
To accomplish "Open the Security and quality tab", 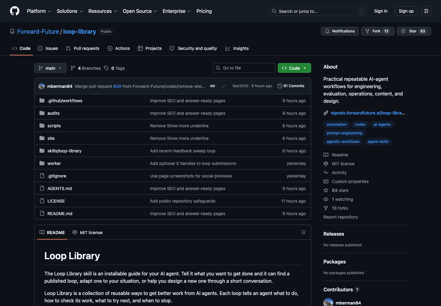I will point(193,48).
